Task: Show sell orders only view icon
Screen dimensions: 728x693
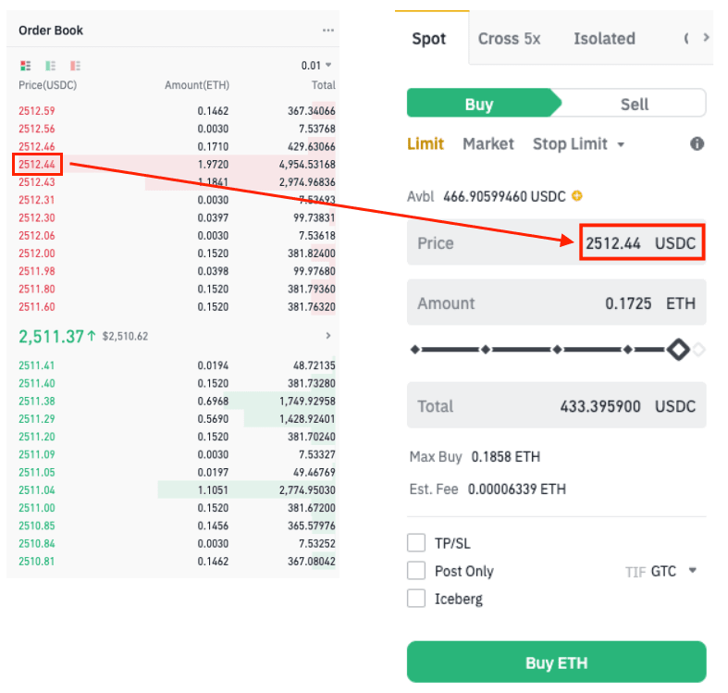Action: tap(75, 66)
